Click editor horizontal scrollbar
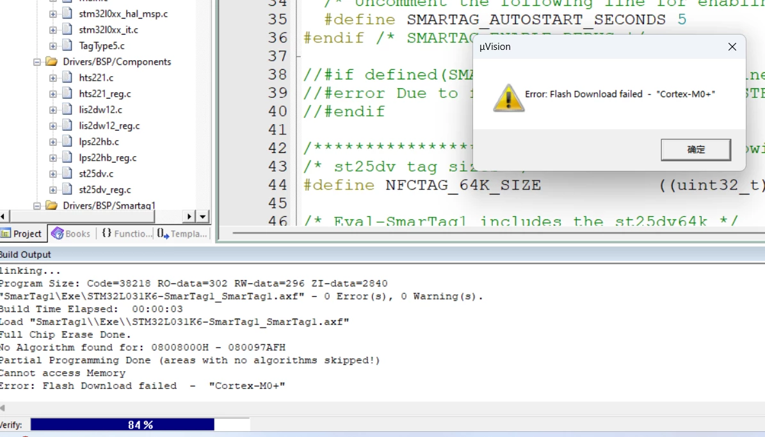 tap(499, 233)
